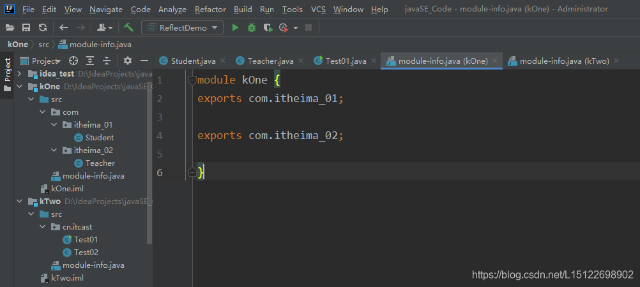Click the src breadcrumb
This screenshot has width=640, height=287.
pos(43,45)
